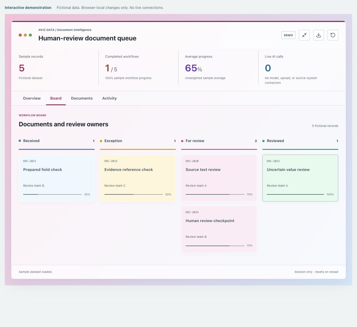Click the collapse view arrows icon
Screen dimensions: 357x327
click(x=304, y=35)
